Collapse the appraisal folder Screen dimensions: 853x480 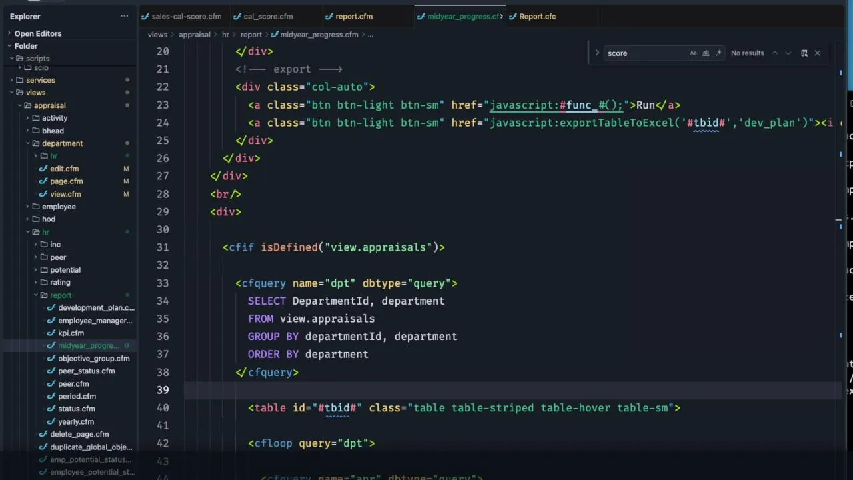pyautogui.click(x=49, y=105)
